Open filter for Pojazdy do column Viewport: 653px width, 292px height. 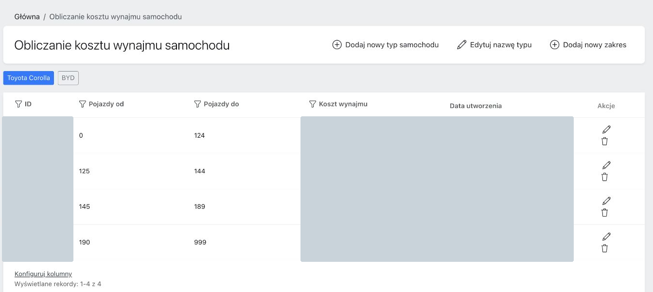(x=197, y=104)
